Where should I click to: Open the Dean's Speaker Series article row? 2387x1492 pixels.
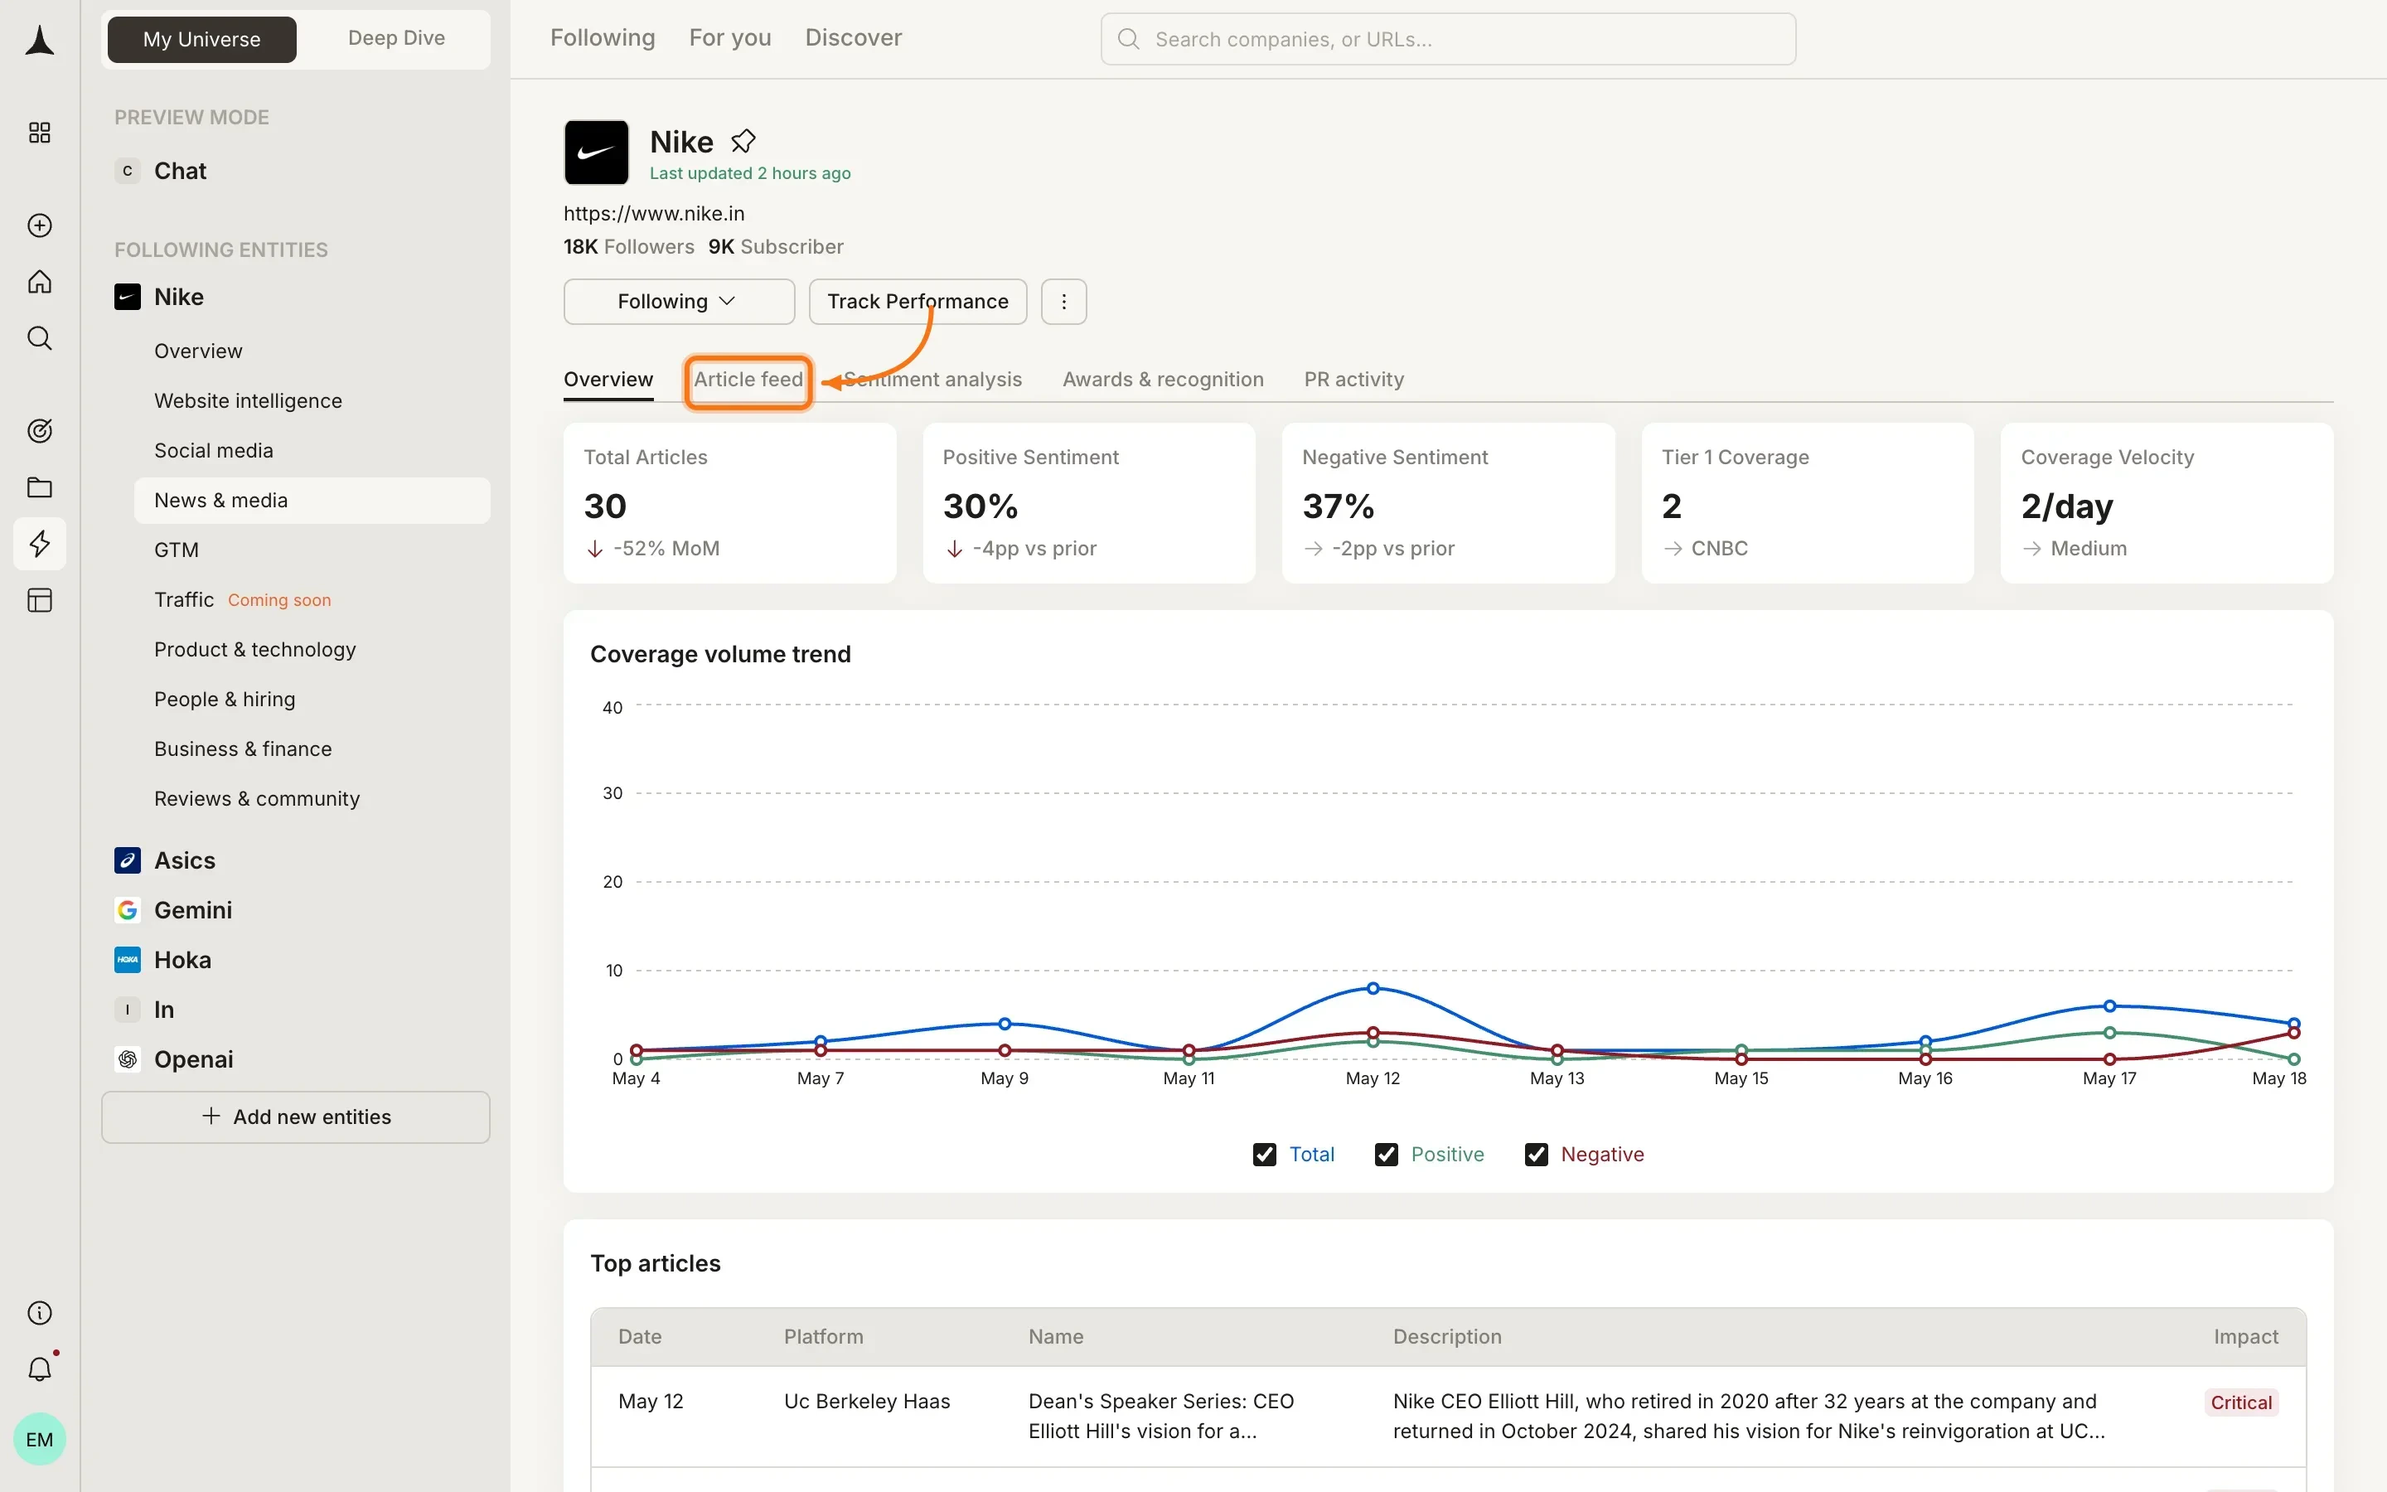coord(1448,1416)
